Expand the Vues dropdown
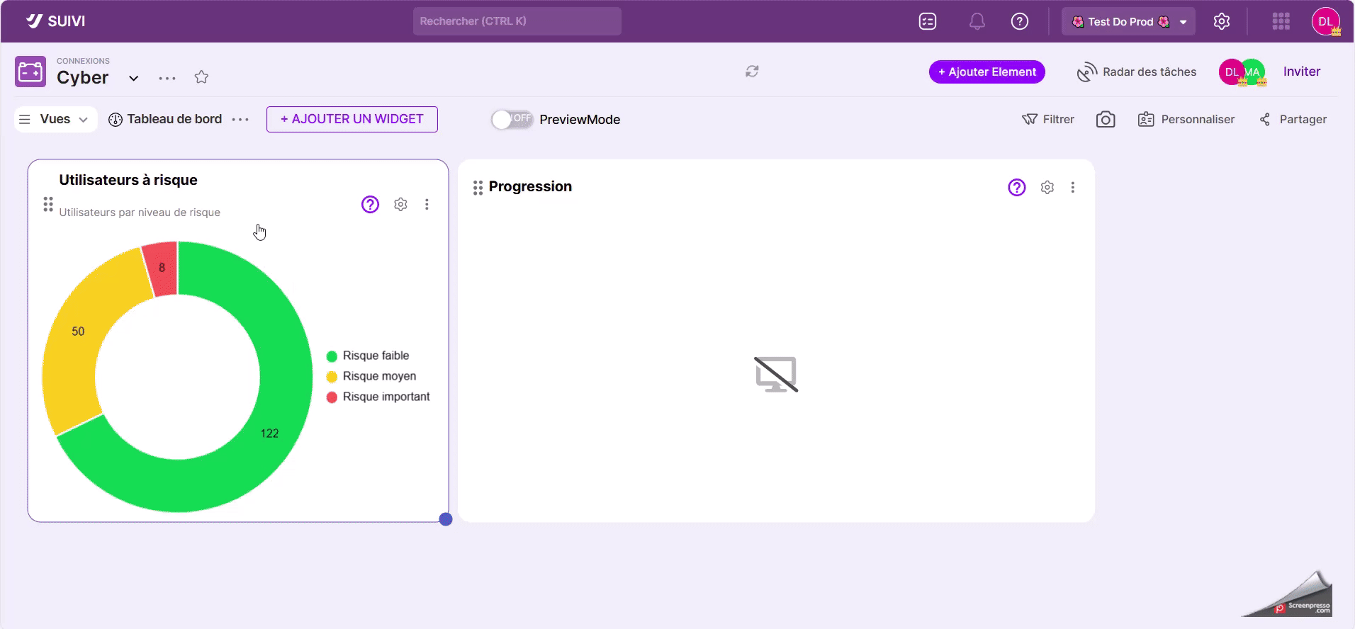1355x629 pixels. click(55, 120)
